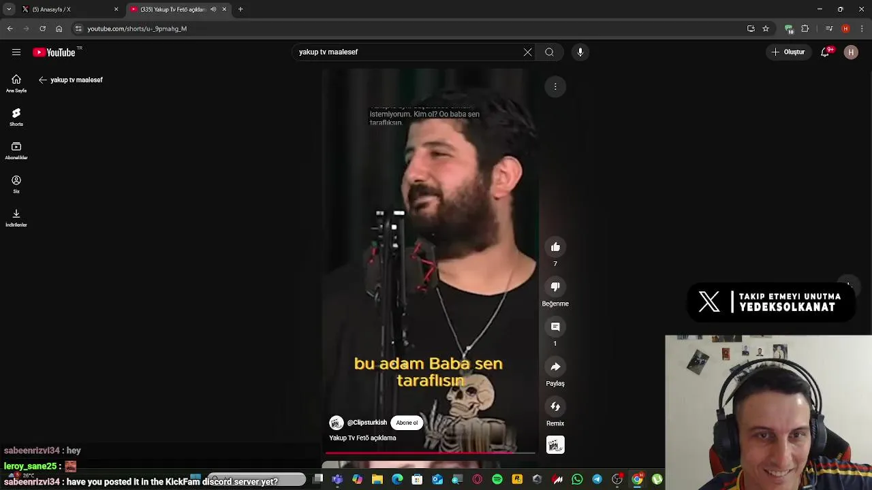
Task: Open Chrome three-dot main menu
Action: tap(862, 29)
